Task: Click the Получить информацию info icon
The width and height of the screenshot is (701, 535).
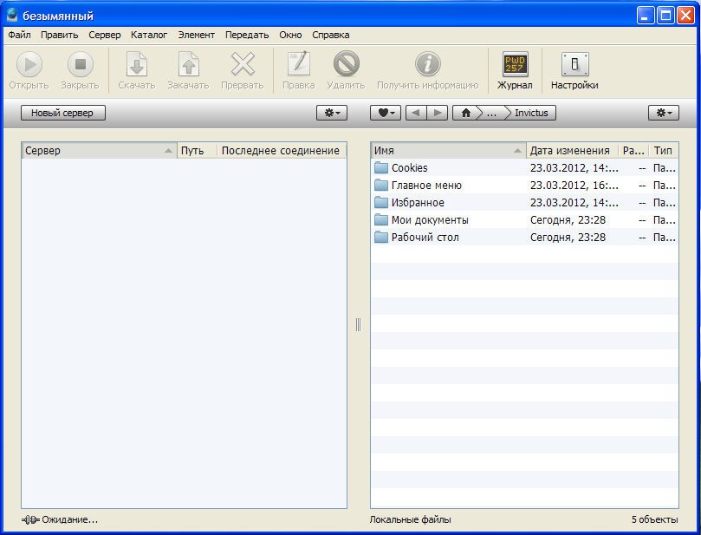Action: [x=427, y=65]
